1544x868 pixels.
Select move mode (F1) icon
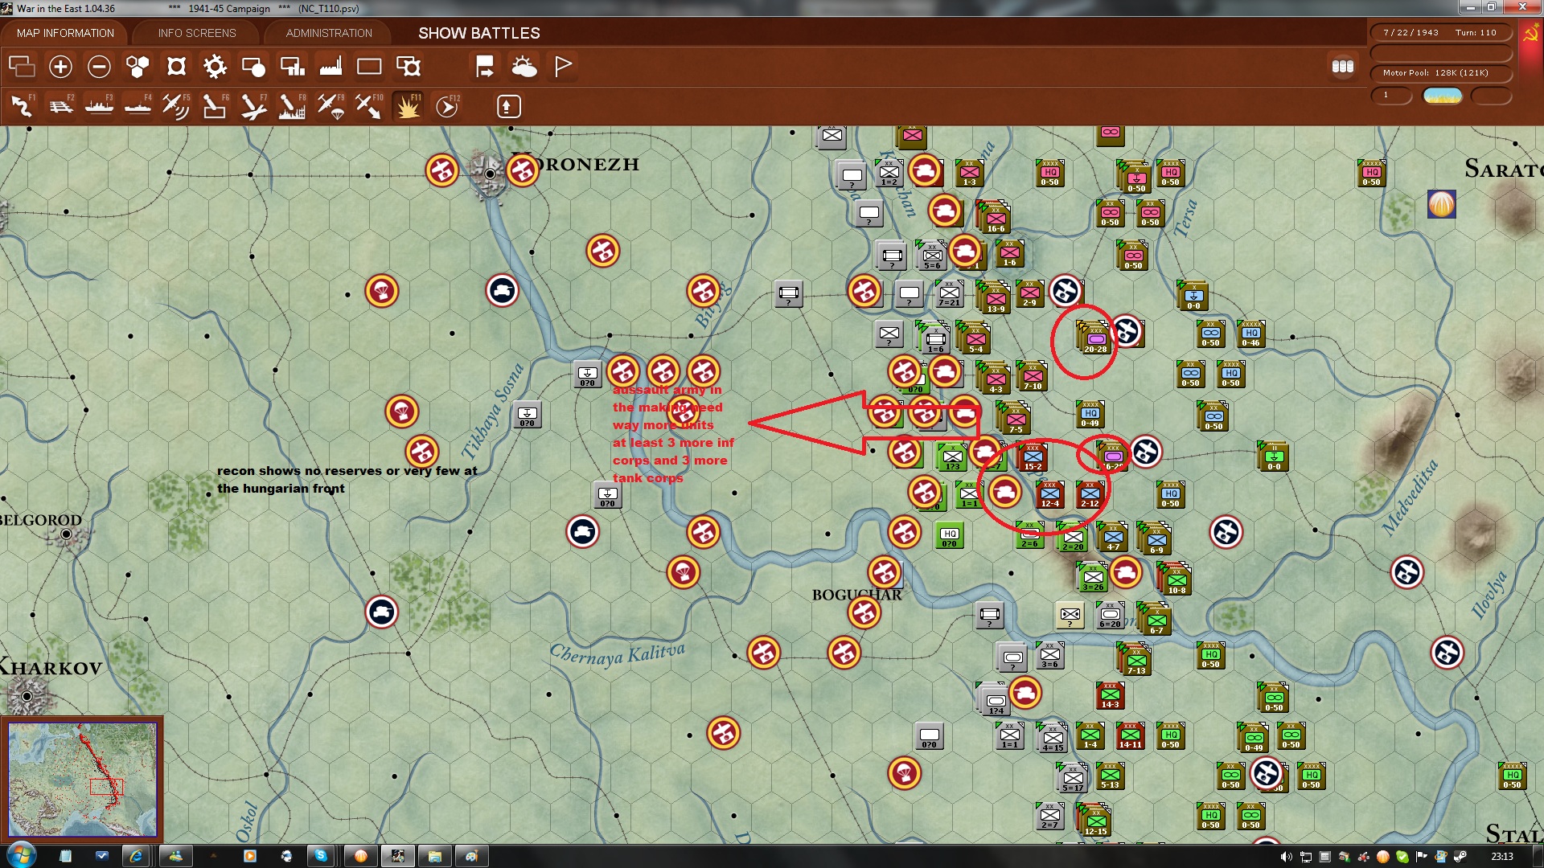click(x=22, y=106)
